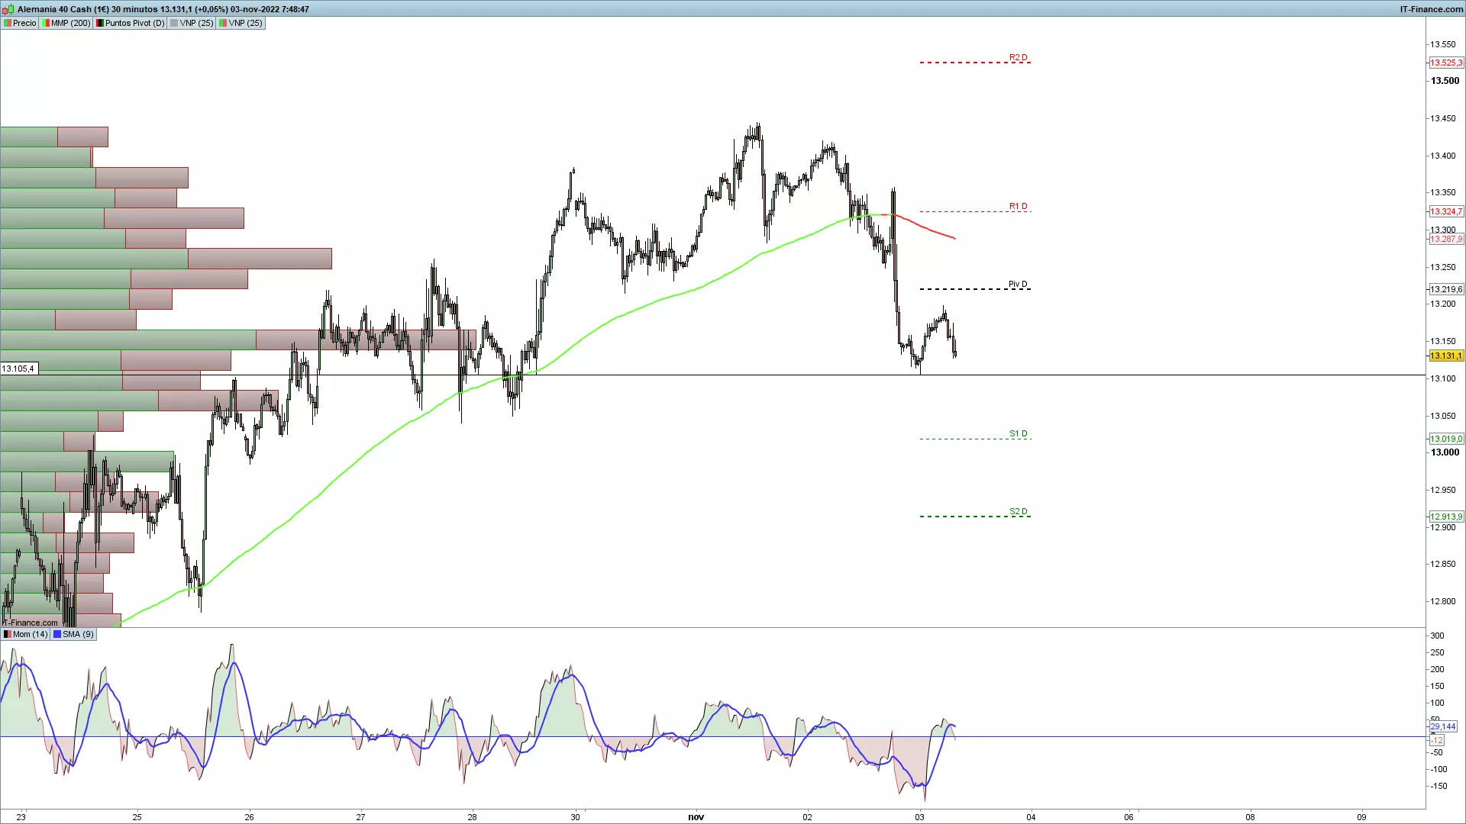Screen dimensions: 1466x824
Task: Click the -12 momentum value tag
Action: pos(1437,740)
